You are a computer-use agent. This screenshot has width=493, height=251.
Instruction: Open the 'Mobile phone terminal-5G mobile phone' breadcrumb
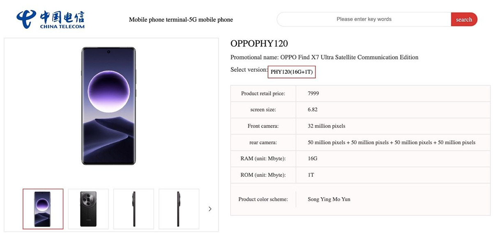point(181,19)
